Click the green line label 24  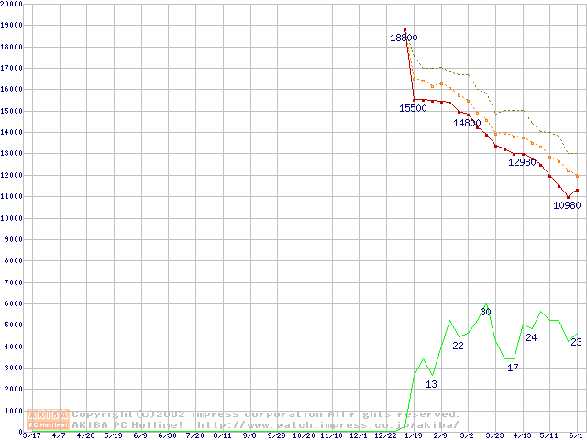[x=531, y=337]
